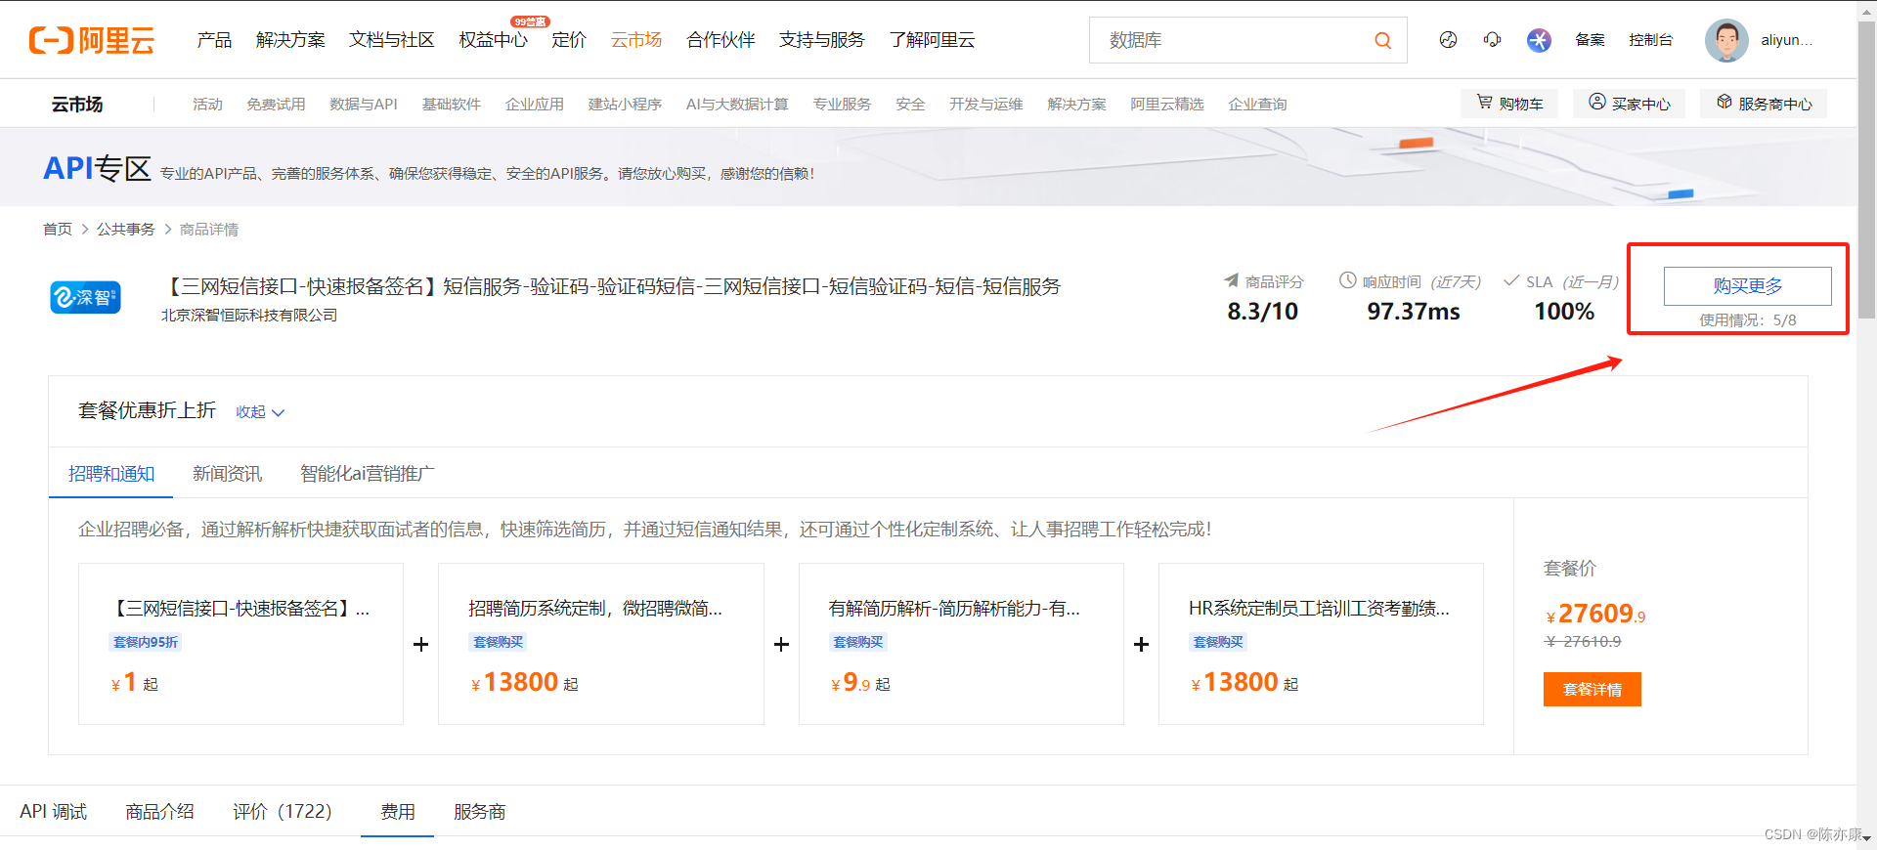Open the dashboard gauge icon in header
Image resolution: width=1877 pixels, height=850 pixels.
[1448, 40]
